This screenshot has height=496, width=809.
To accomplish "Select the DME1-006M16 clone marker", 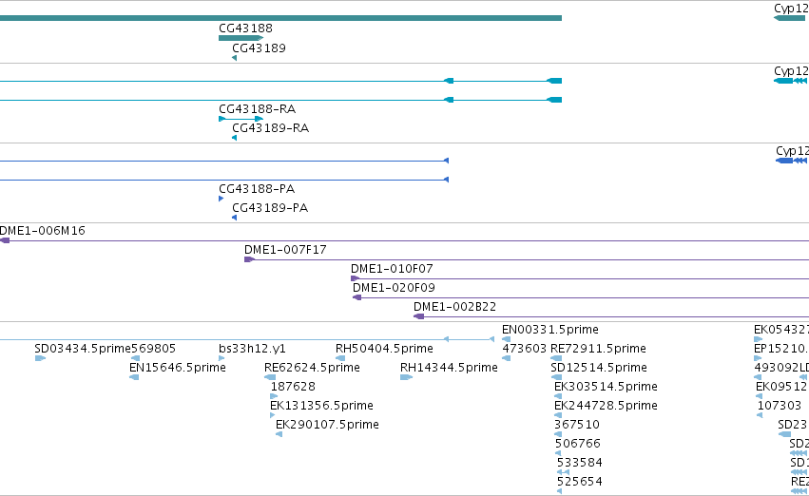I will (x=5, y=240).
